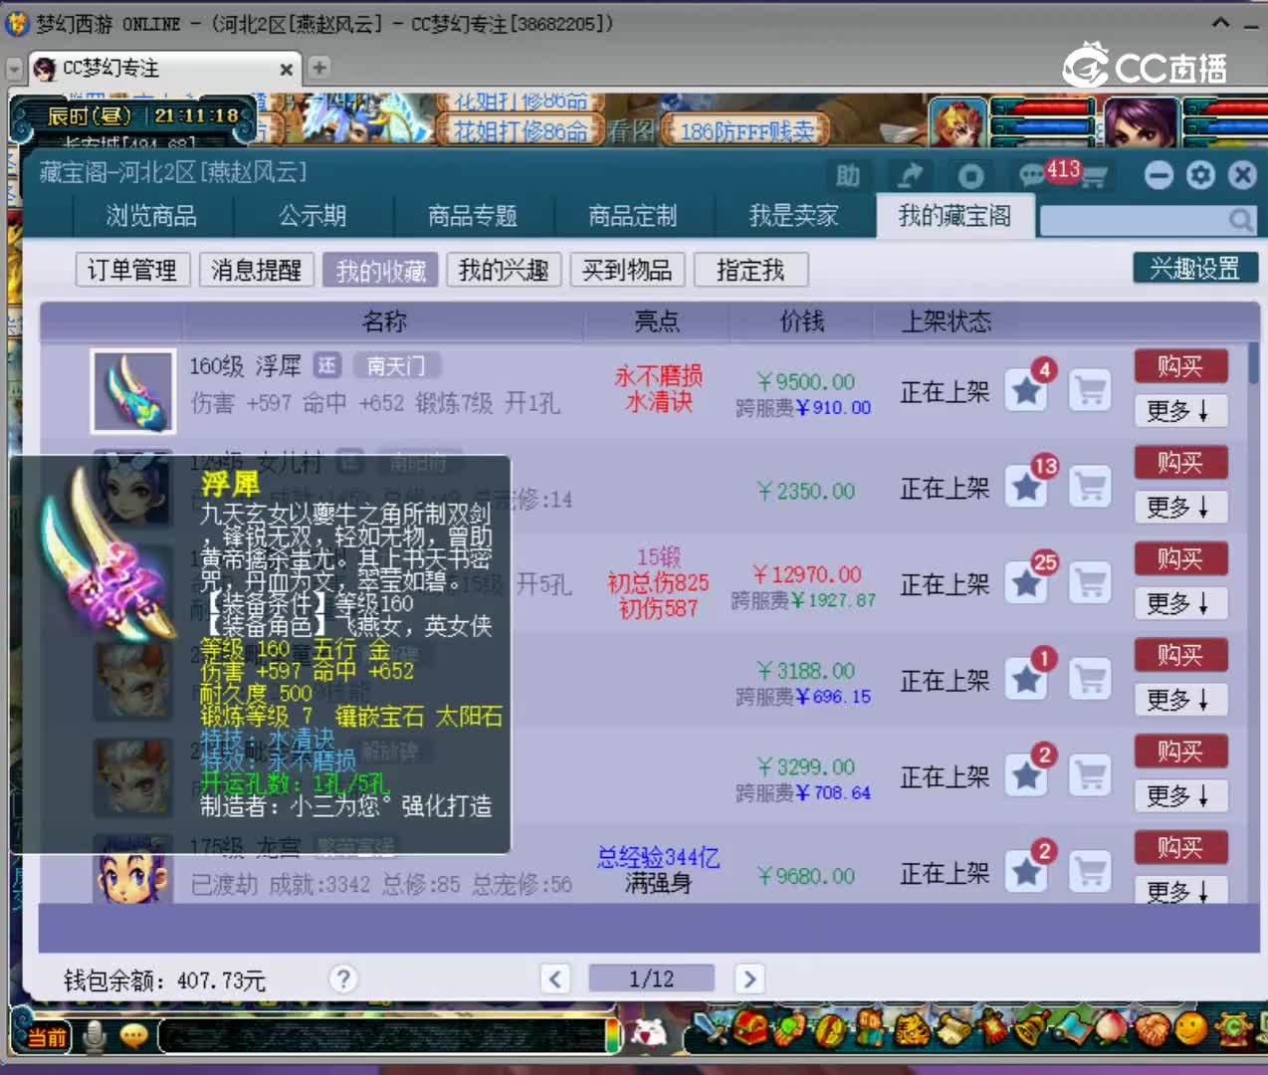Switch to 我是卖家 tab
1268x1075 pixels.
[793, 216]
